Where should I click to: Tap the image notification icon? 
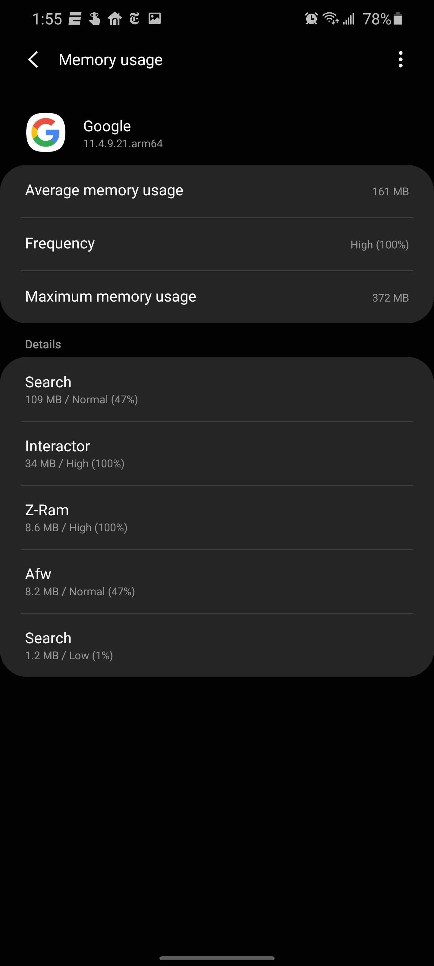[154, 18]
